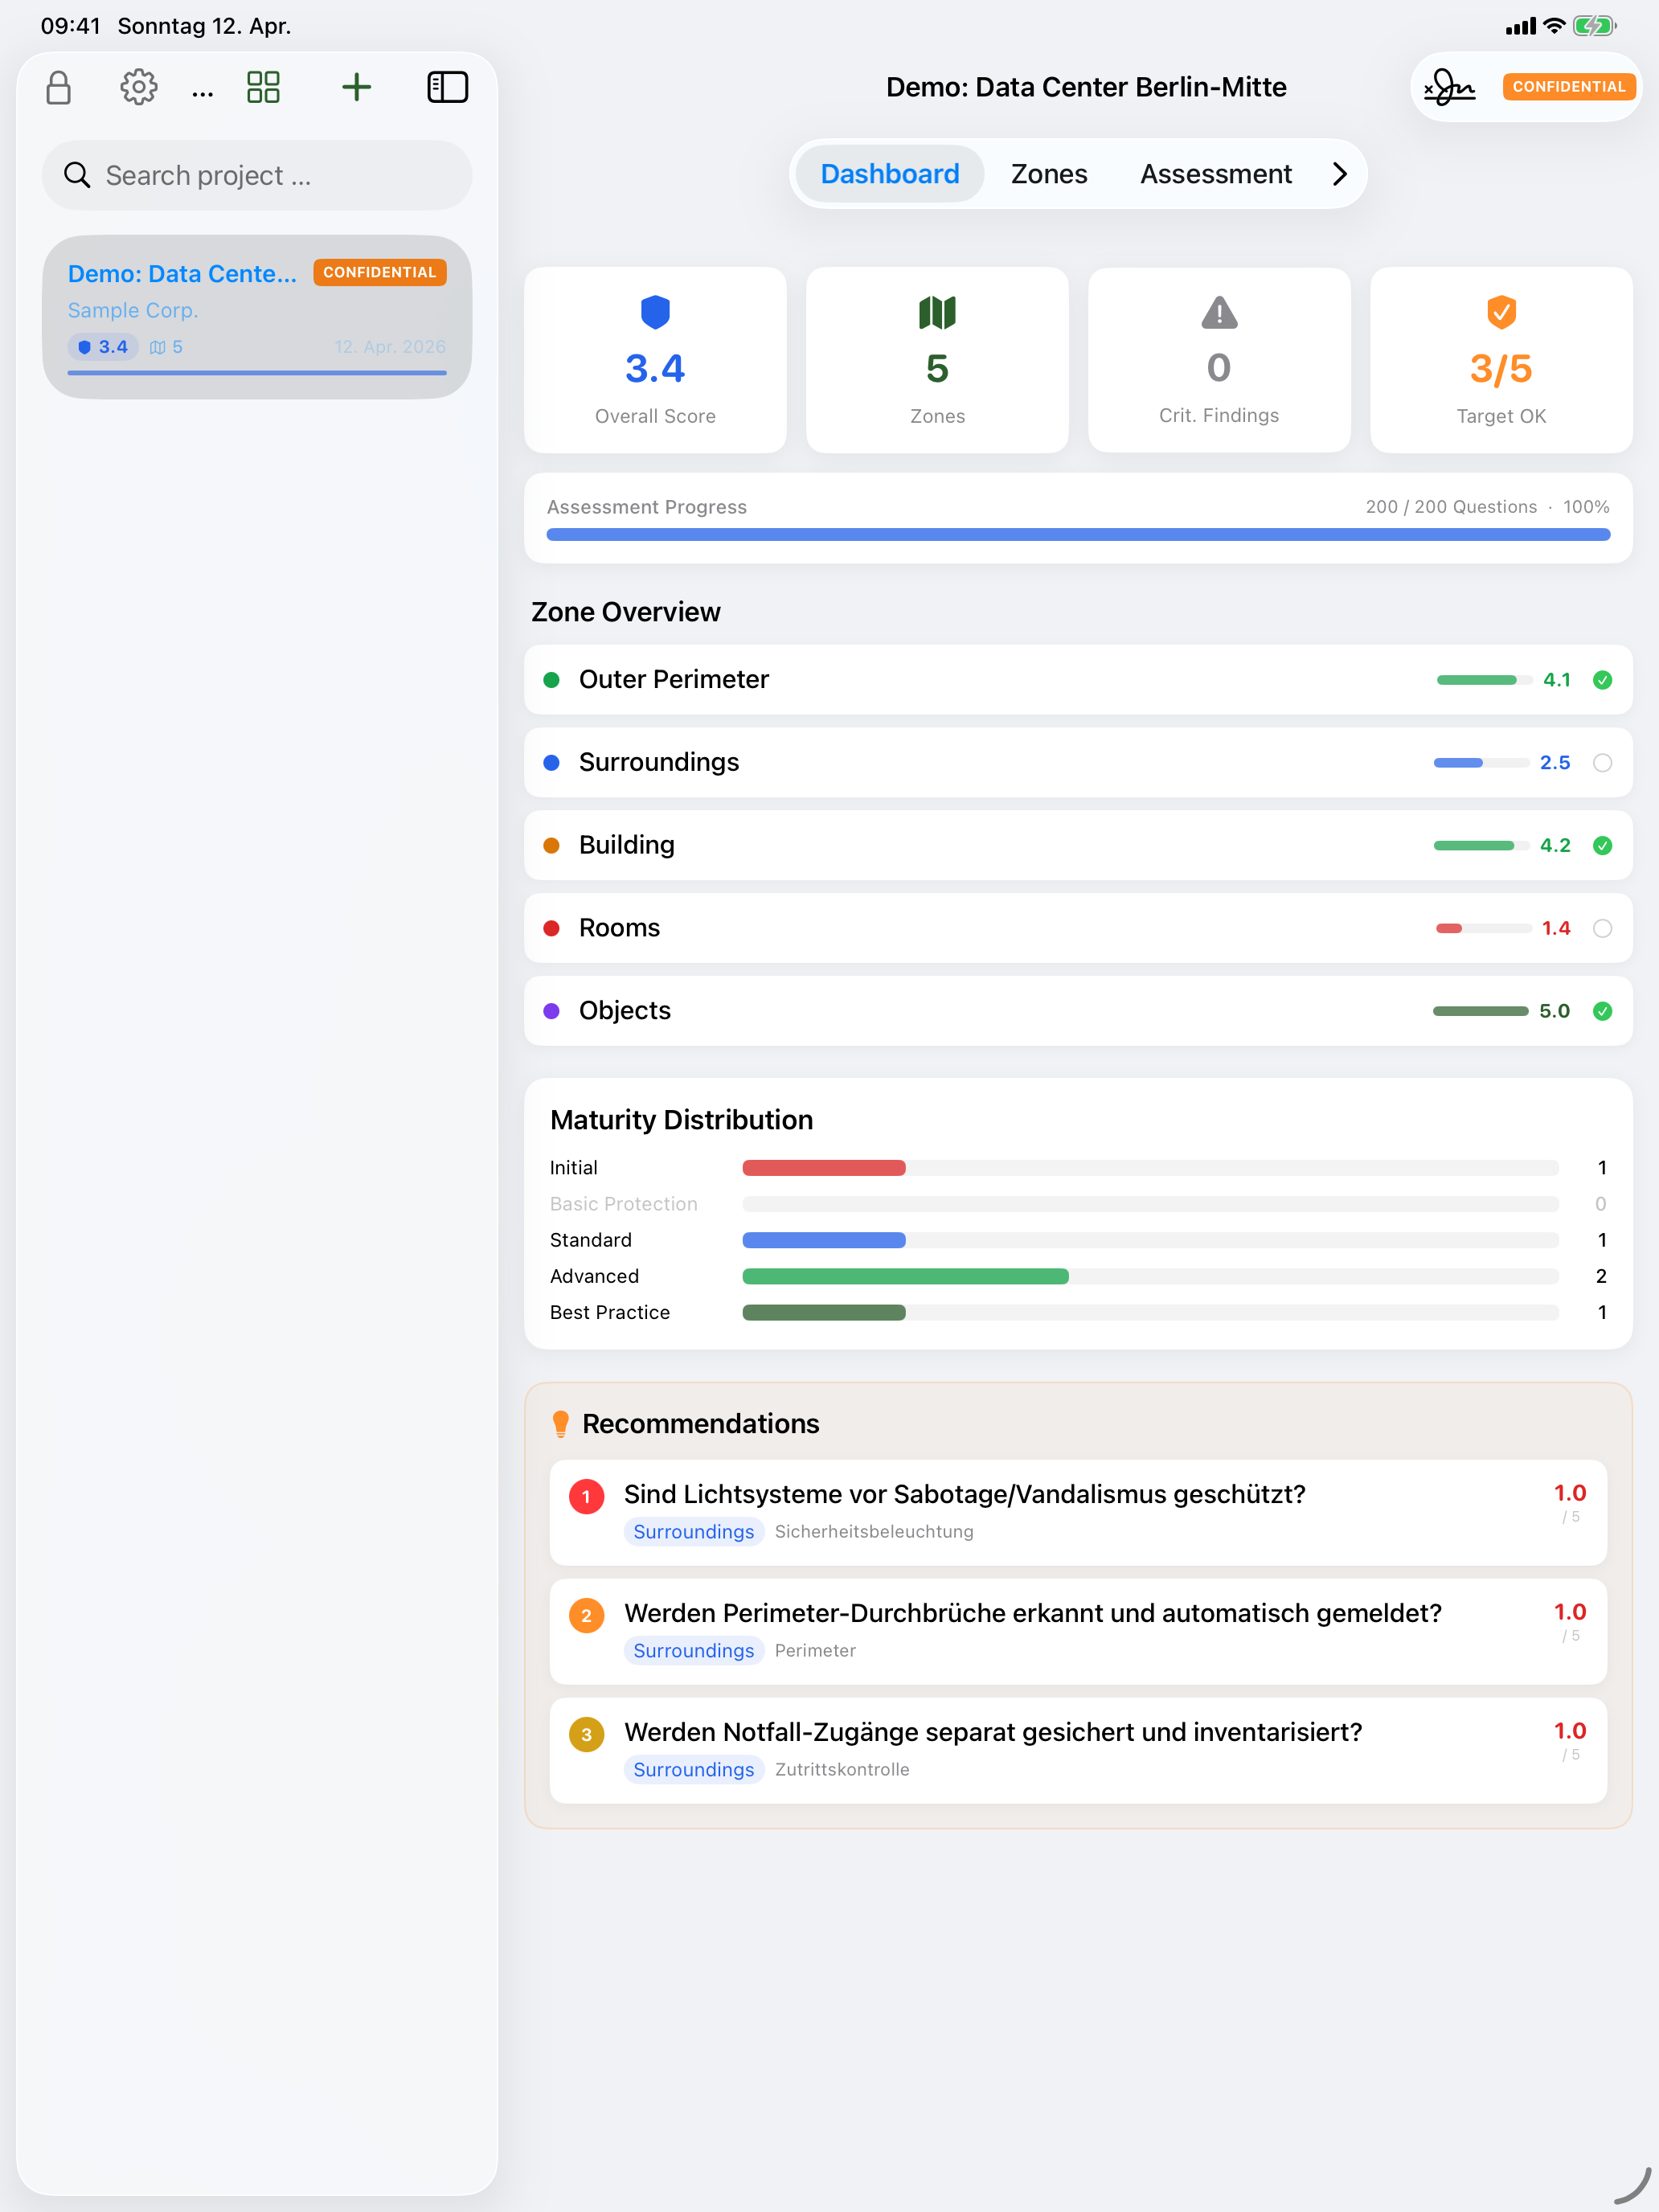This screenshot has width=1659, height=2212.
Task: Toggle the empty status circle for Surroundings
Action: (1603, 762)
